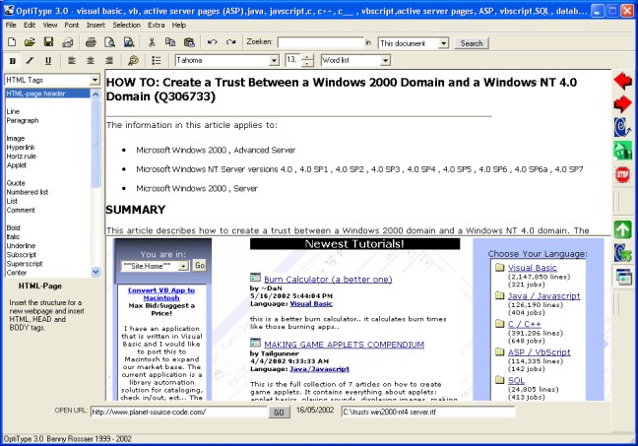The width and height of the screenshot is (638, 446).
Task: Go forward with the red right arrow
Action: pyautogui.click(x=622, y=103)
